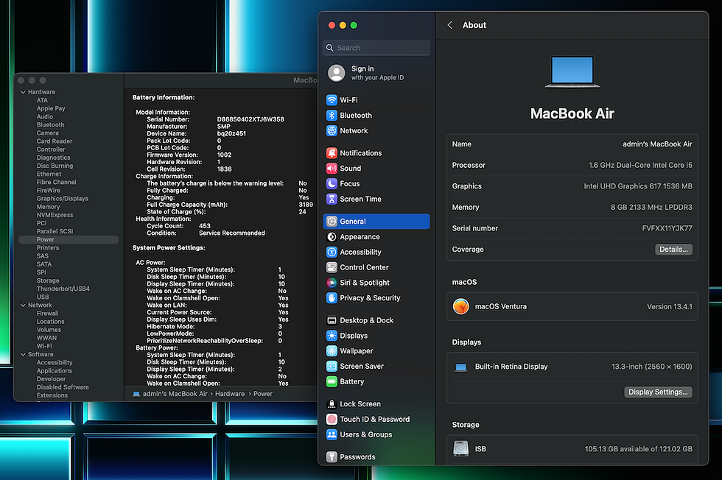Select Ethernet in System Information sidebar

click(x=49, y=174)
